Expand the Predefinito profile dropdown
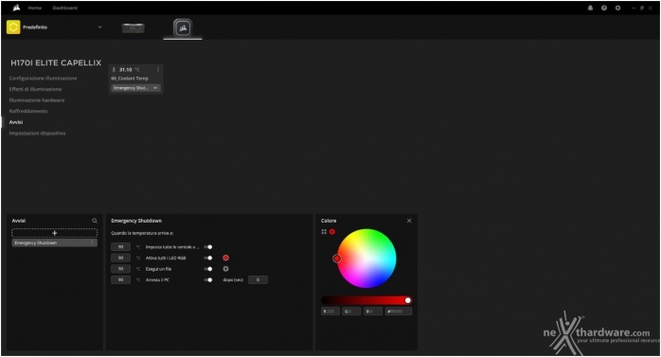Viewport: 661px width, 357px height. [100, 27]
